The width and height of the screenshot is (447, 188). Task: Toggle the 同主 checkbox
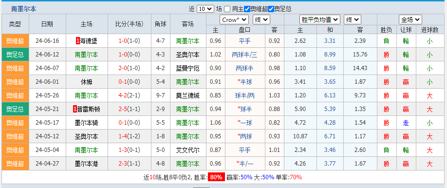coord(227,9)
